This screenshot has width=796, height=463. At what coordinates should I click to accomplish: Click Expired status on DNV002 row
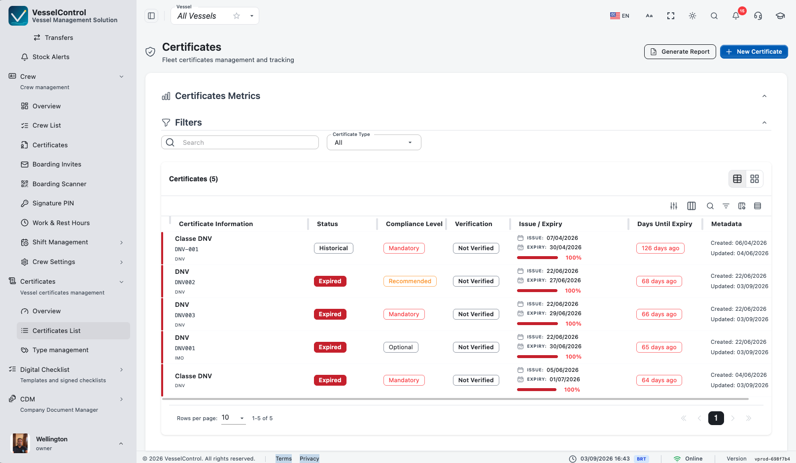pyautogui.click(x=330, y=281)
